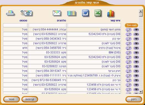Open the table grid view icon
This screenshot has height=105, width=145.
pos(71,13)
